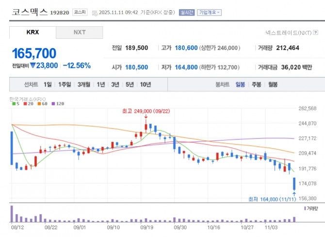Click the 넥스트레이드(NXT) link
This screenshot has height=237, width=325.
click(x=288, y=33)
